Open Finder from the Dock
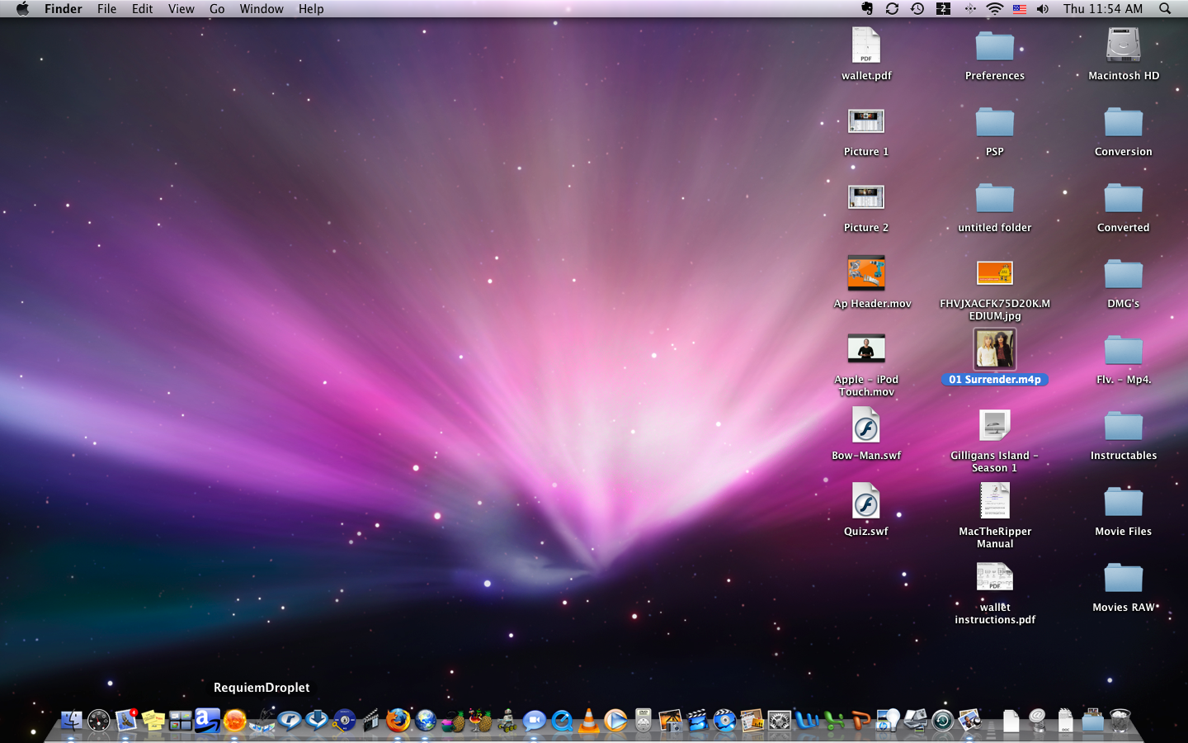 point(72,721)
